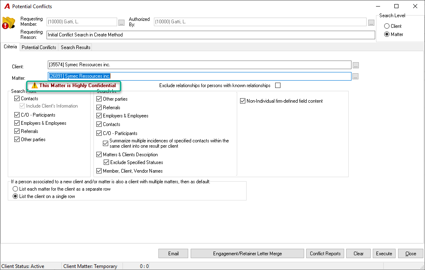Click the Matter input field
The width and height of the screenshot is (425, 270).
pos(199,76)
